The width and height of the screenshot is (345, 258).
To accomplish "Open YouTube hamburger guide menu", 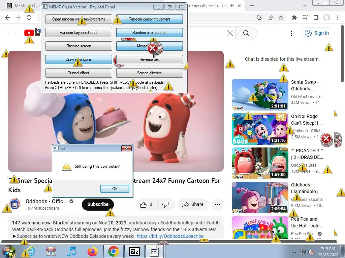I will tap(12, 33).
